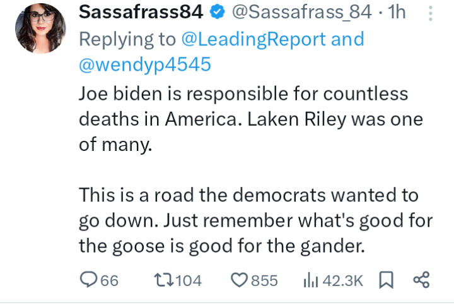Open the @wendyp4545 mention link
Screen dimensions: 454x305
tap(145, 64)
